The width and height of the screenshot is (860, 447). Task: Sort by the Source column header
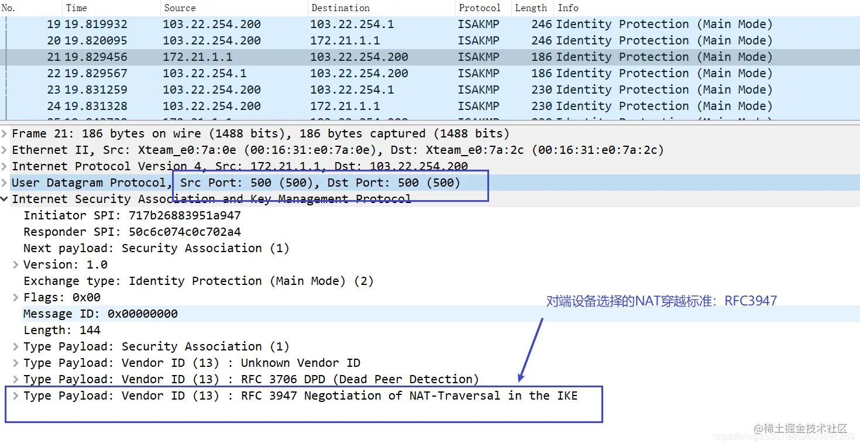tap(234, 8)
